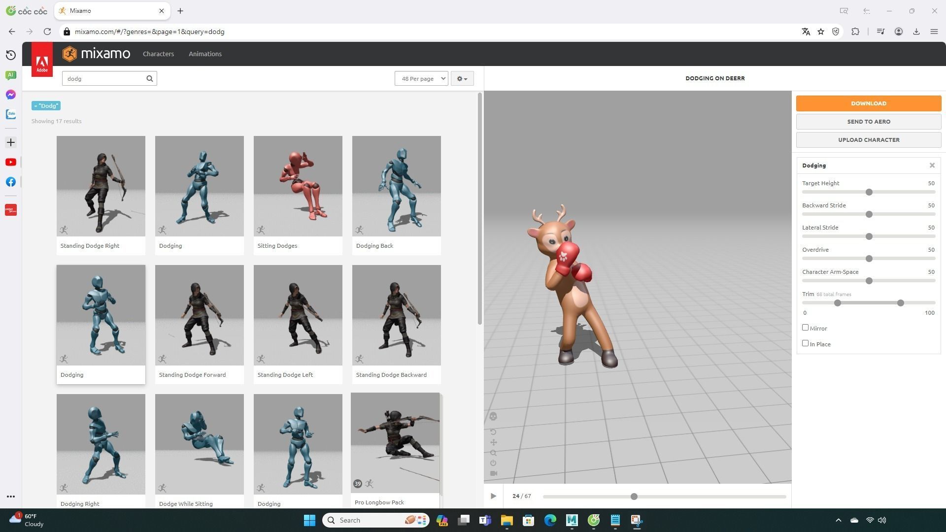Open the Animations menu

[x=205, y=54]
